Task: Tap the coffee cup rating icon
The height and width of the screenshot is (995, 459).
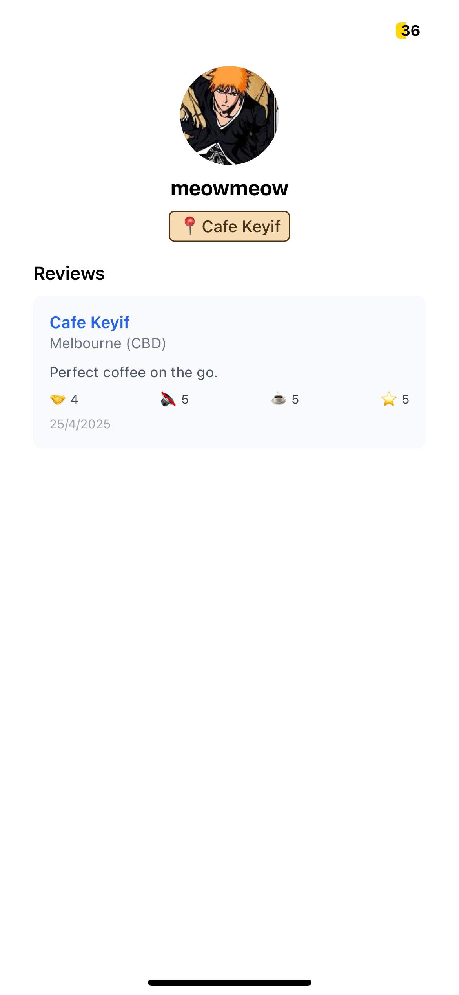Action: coord(279,399)
